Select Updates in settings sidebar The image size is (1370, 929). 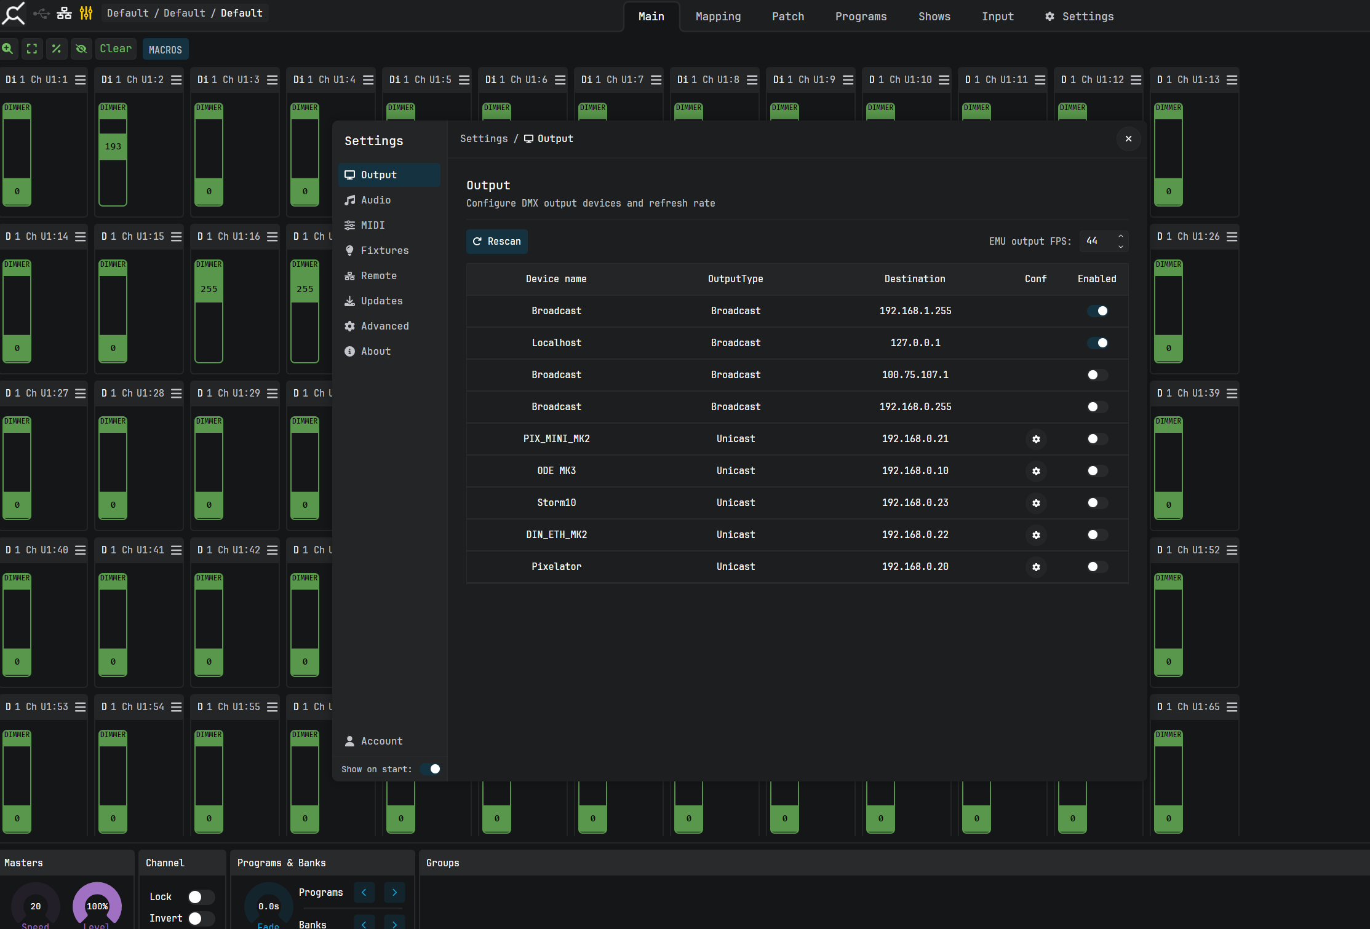tap(389, 301)
